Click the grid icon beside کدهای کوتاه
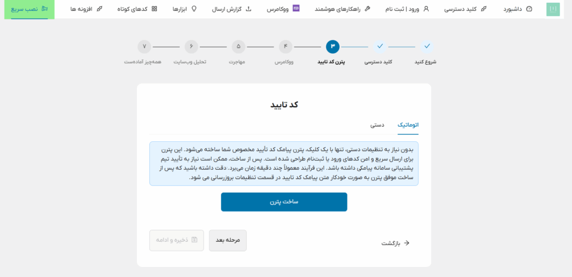 point(154,9)
